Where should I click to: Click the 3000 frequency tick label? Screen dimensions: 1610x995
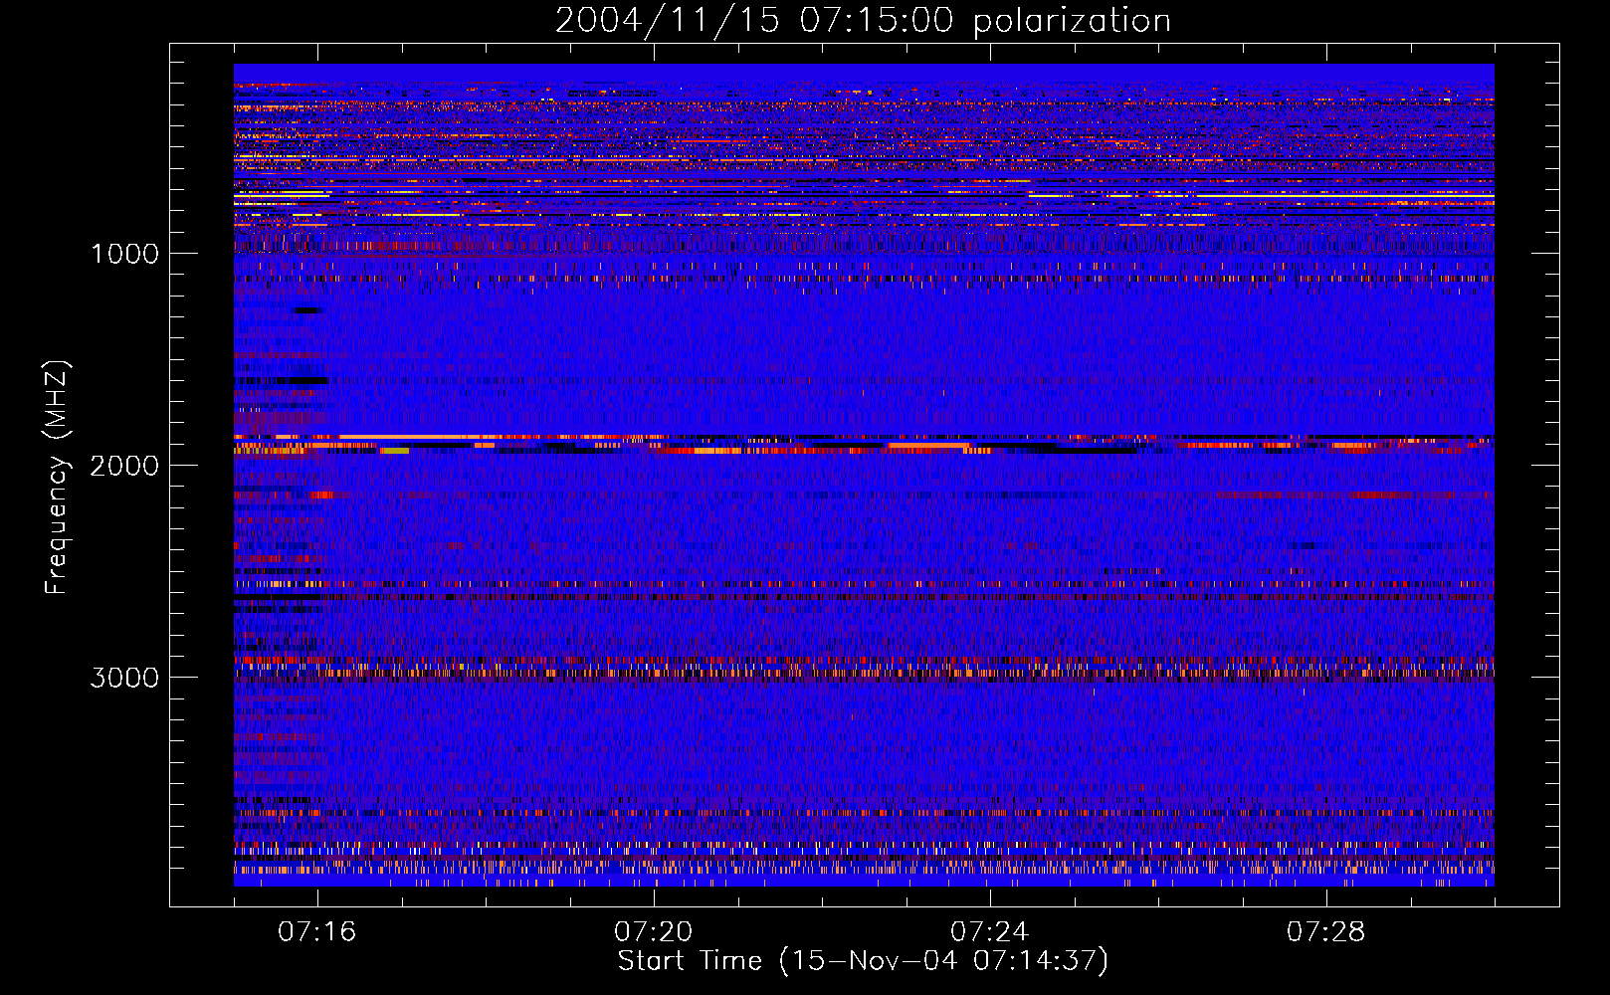pyautogui.click(x=123, y=678)
